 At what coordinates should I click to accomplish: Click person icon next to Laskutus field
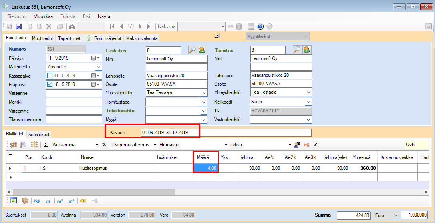click(x=202, y=50)
